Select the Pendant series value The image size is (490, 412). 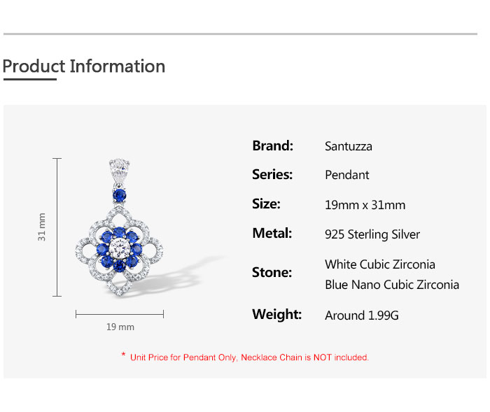[346, 175]
